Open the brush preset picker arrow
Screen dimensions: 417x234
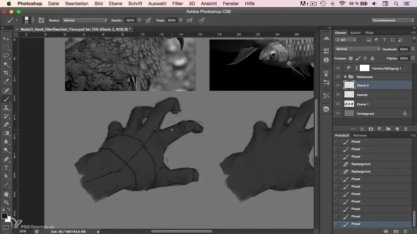click(x=33, y=20)
